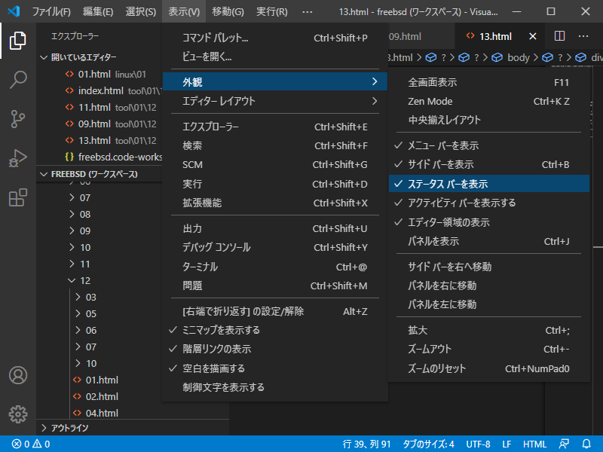Image resolution: width=603 pixels, height=452 pixels.
Task: Expand the アウトライン section
Action: click(133, 428)
